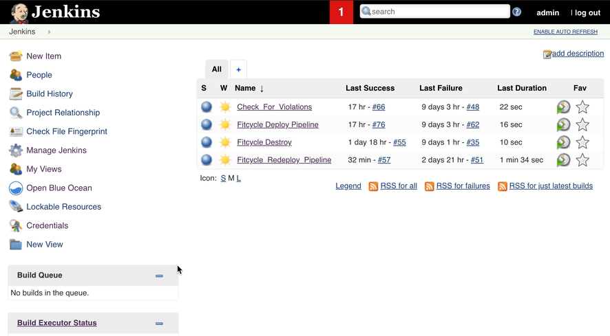Click the Manage Jenkins gear icon

click(x=16, y=150)
